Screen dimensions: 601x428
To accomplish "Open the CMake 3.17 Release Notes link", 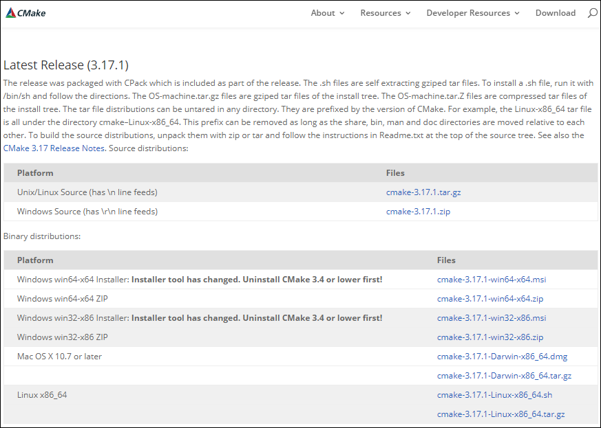I will coord(54,148).
